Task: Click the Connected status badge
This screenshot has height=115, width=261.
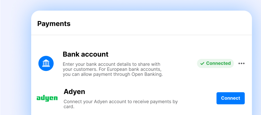Action: (215, 63)
